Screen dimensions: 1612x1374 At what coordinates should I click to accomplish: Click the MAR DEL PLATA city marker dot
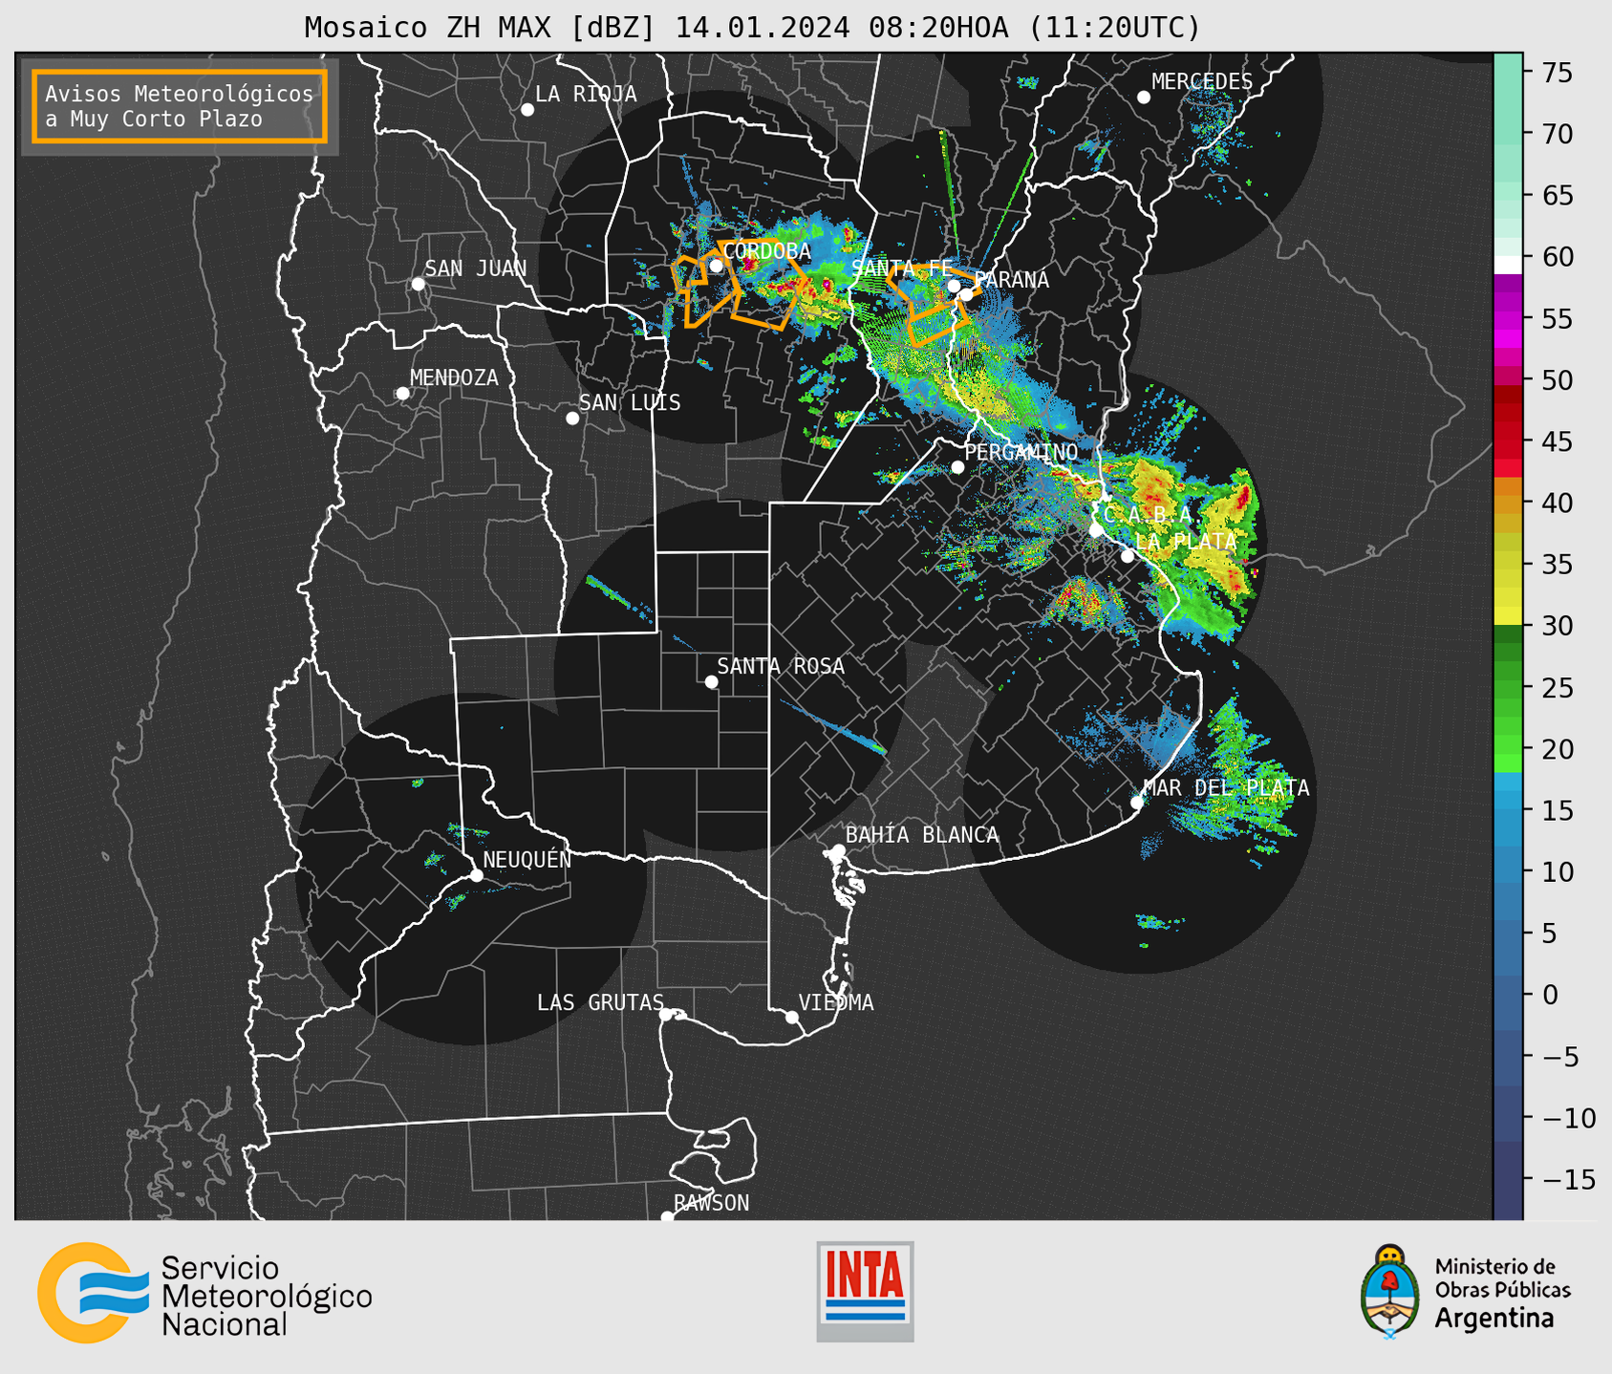point(1137,803)
